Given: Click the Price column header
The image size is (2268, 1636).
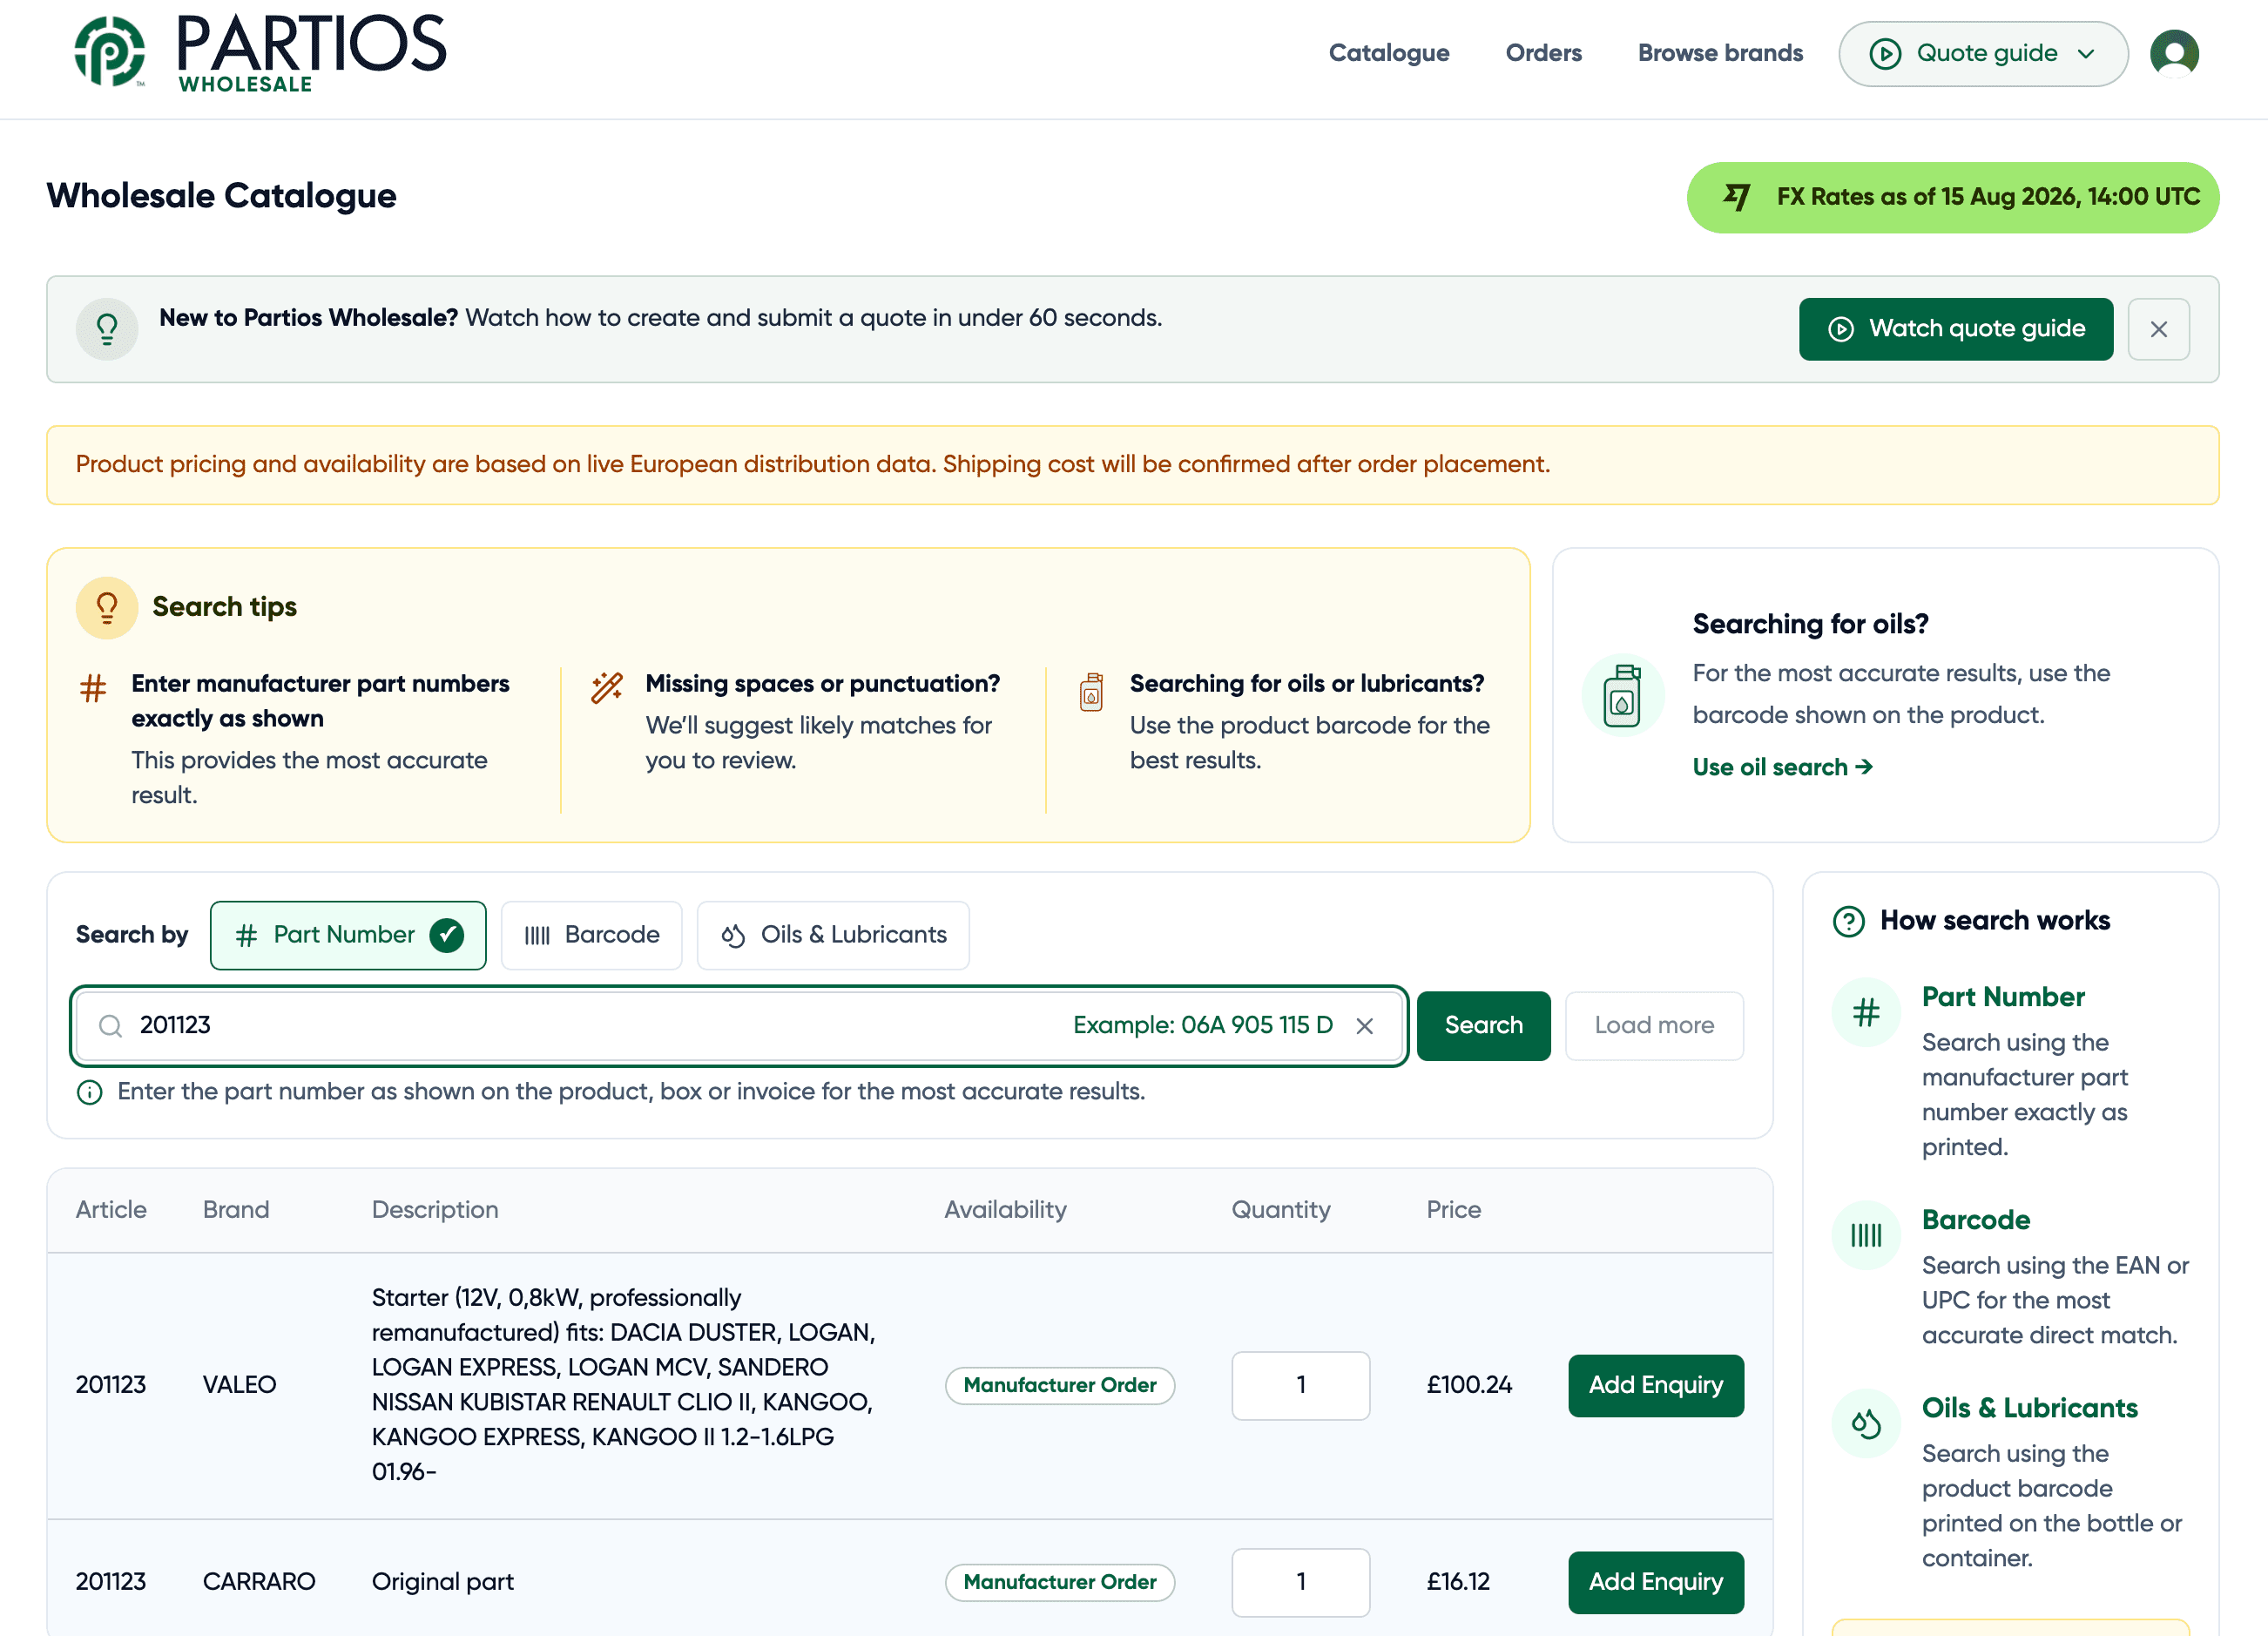Looking at the screenshot, I should [1453, 1210].
